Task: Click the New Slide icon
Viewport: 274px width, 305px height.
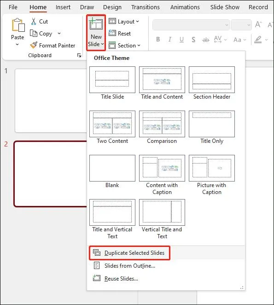Action: pyautogui.click(x=96, y=24)
